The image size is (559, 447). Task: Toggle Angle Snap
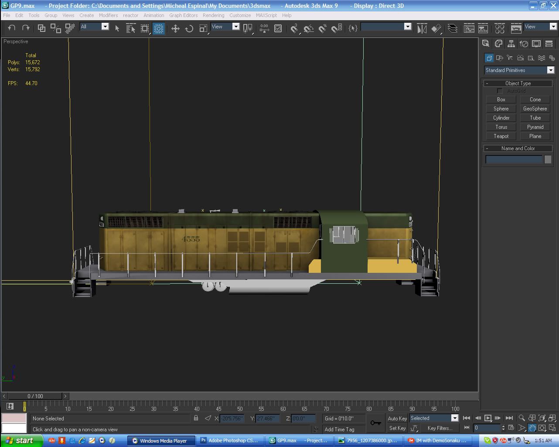point(309,28)
